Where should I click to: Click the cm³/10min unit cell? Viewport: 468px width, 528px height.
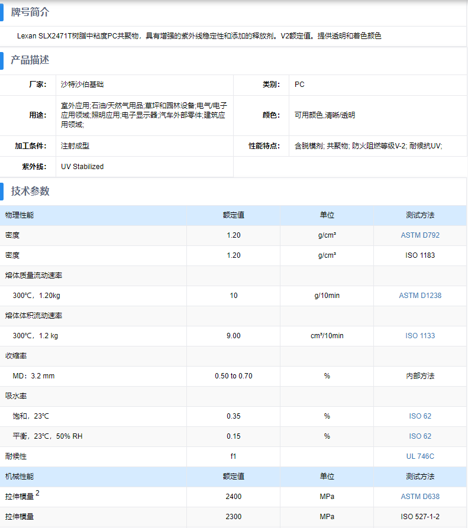[x=327, y=336]
